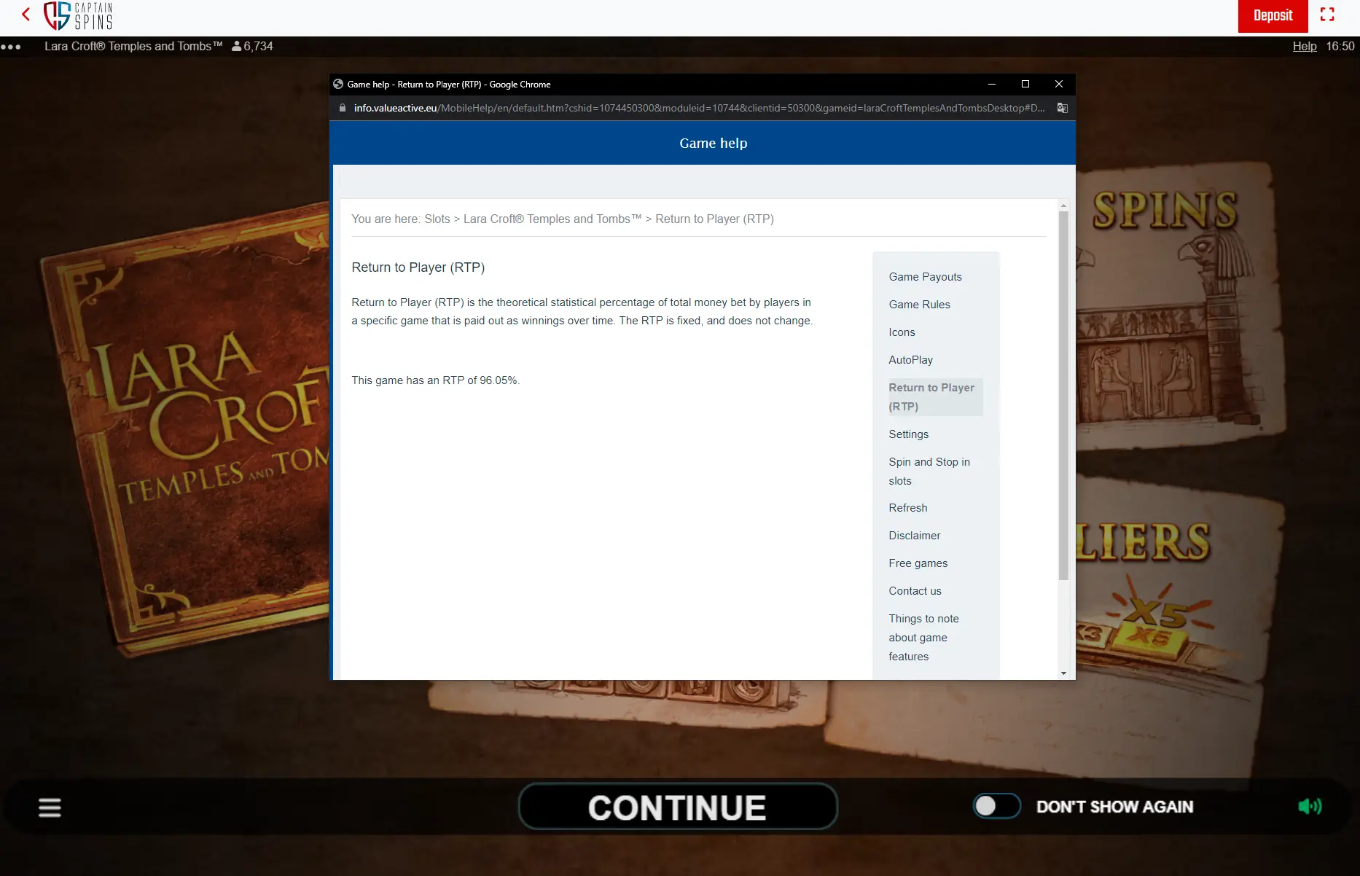The width and height of the screenshot is (1360, 876).
Task: Click the 16:50 clock display
Action: pos(1340,46)
